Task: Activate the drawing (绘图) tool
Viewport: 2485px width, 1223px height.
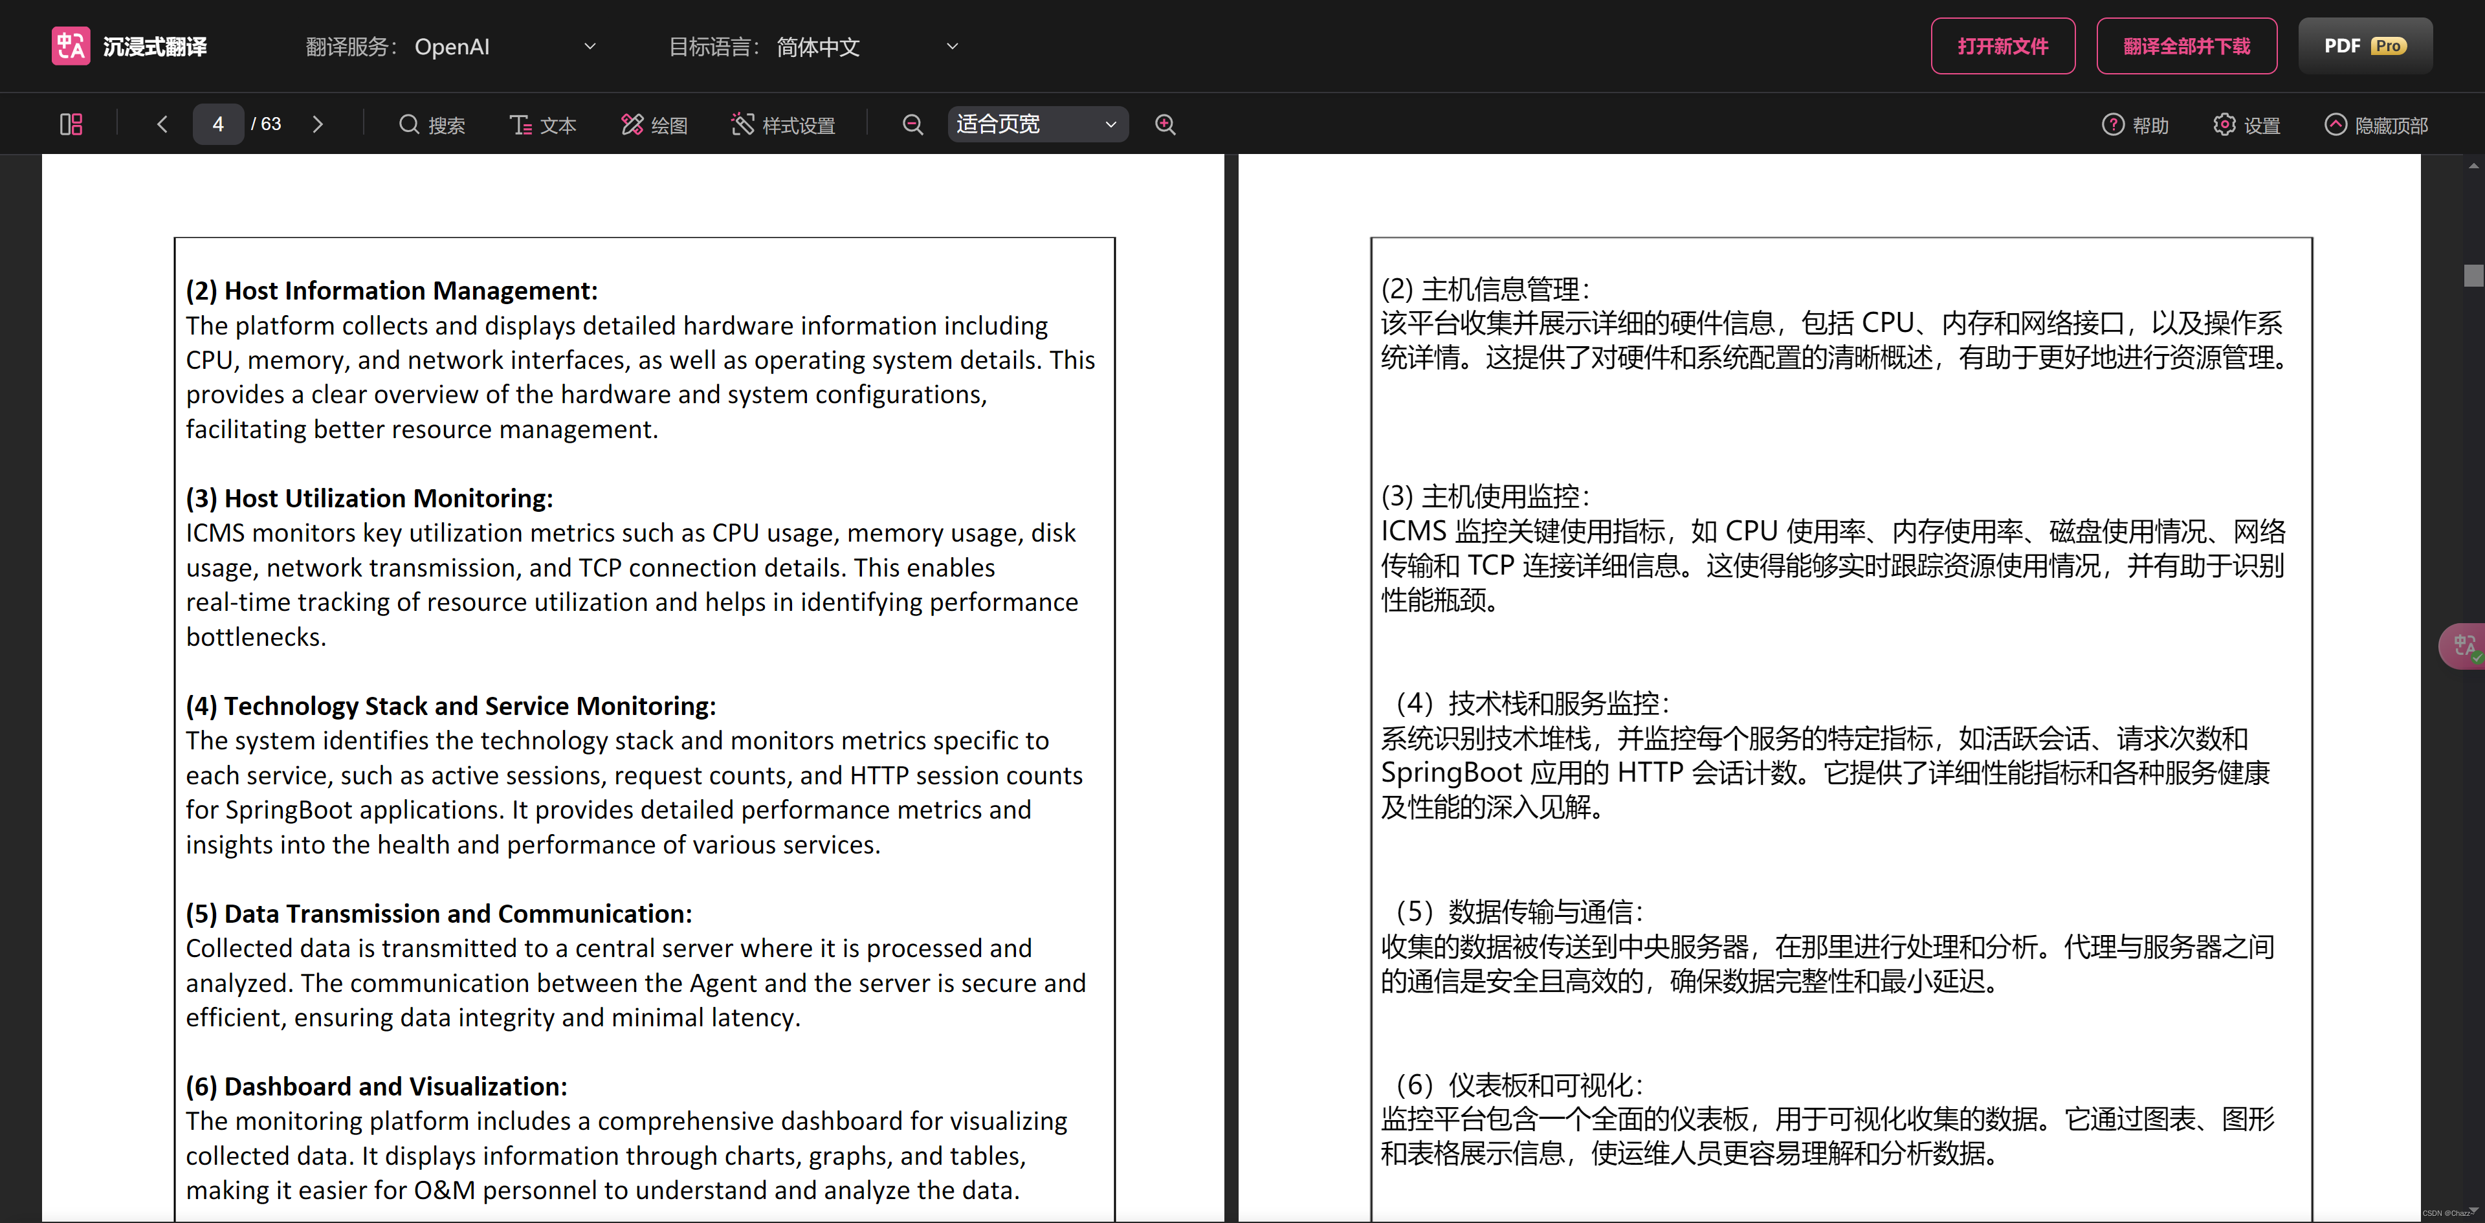Action: click(x=654, y=124)
